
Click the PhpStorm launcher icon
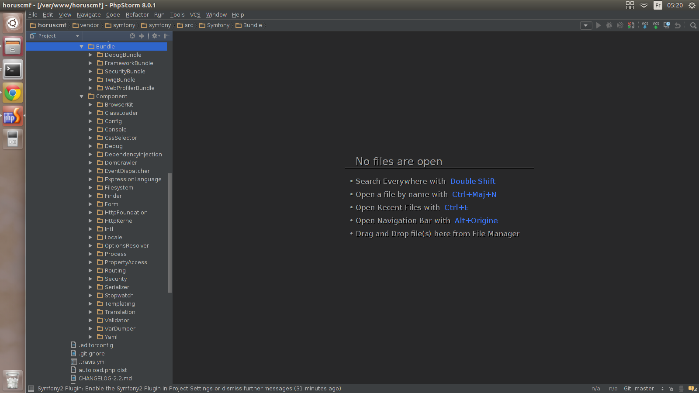(x=13, y=116)
